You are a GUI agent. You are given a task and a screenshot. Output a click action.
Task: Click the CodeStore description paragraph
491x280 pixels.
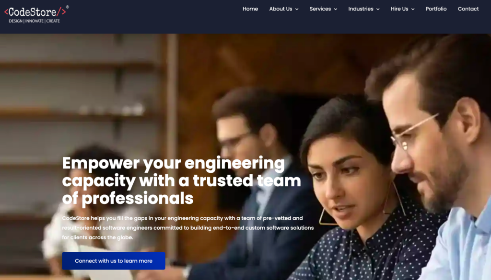pos(188,228)
